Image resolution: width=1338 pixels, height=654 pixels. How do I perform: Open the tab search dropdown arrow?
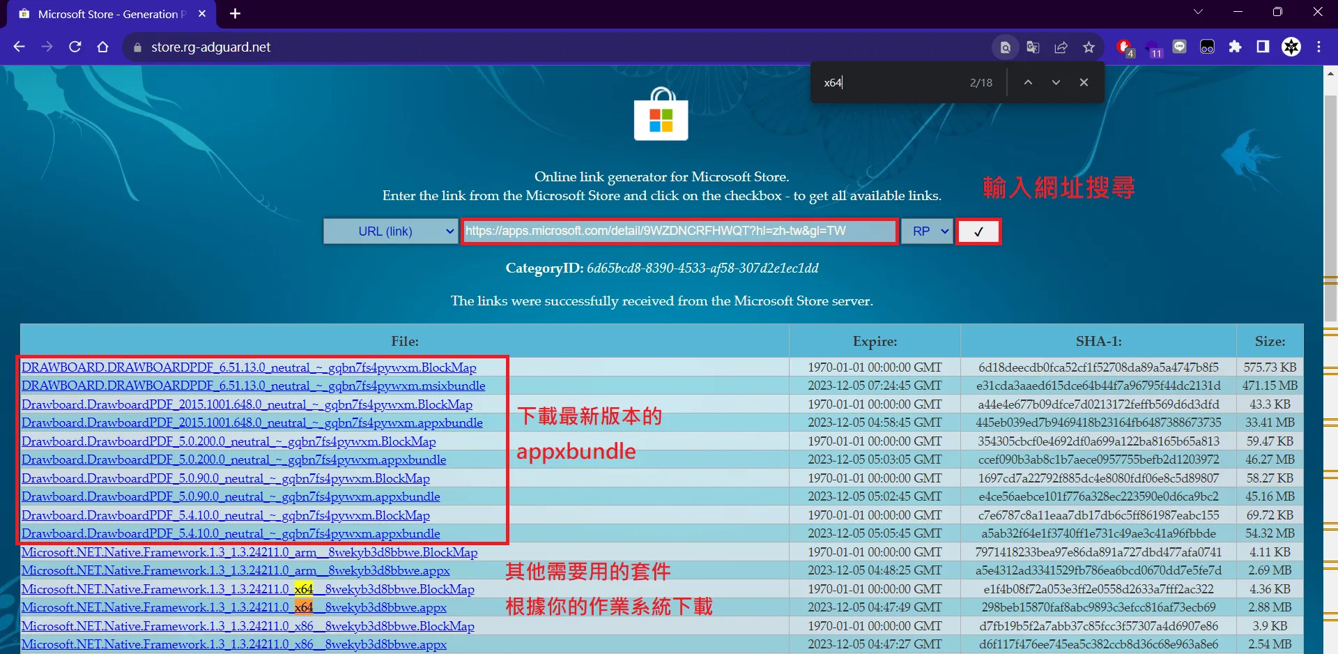point(1198,12)
